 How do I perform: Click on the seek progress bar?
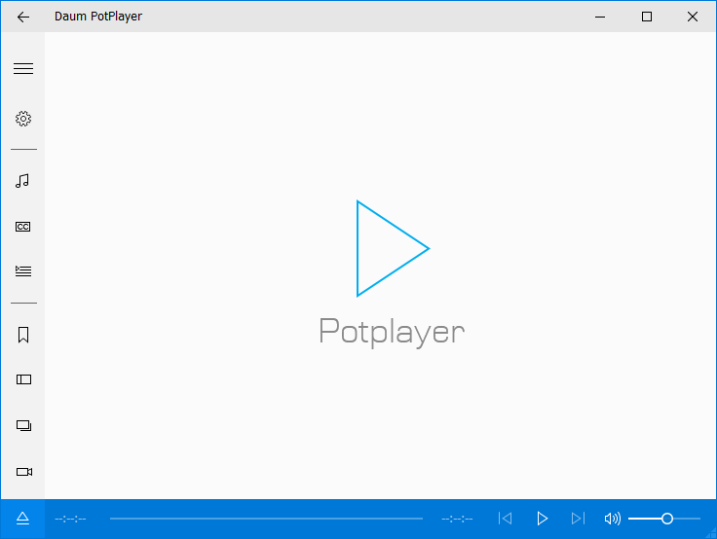(x=266, y=519)
